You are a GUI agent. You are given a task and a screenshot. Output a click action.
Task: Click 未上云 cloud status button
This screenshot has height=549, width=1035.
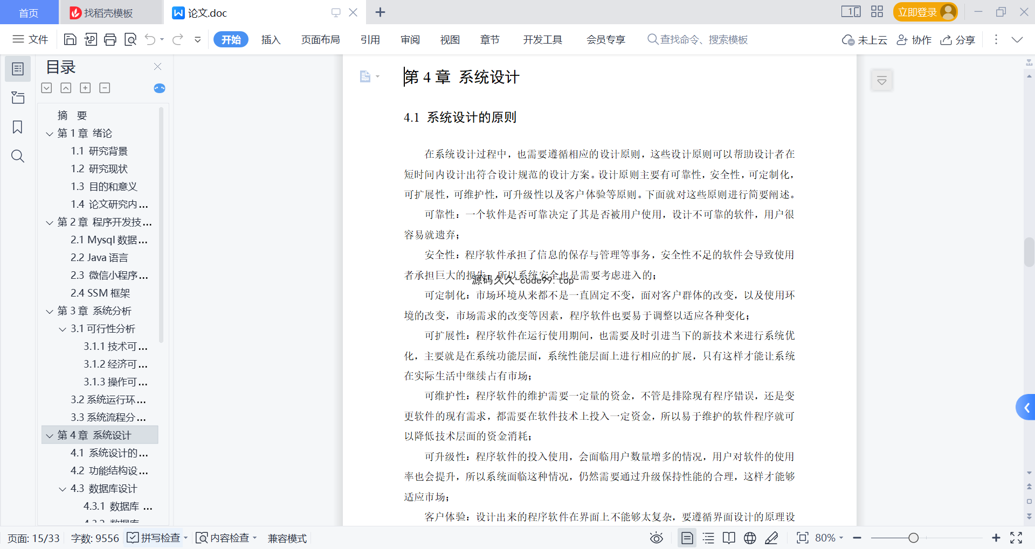pos(864,40)
